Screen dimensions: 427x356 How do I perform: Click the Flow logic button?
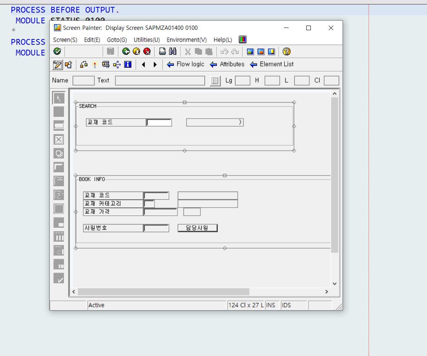pyautogui.click(x=185, y=64)
